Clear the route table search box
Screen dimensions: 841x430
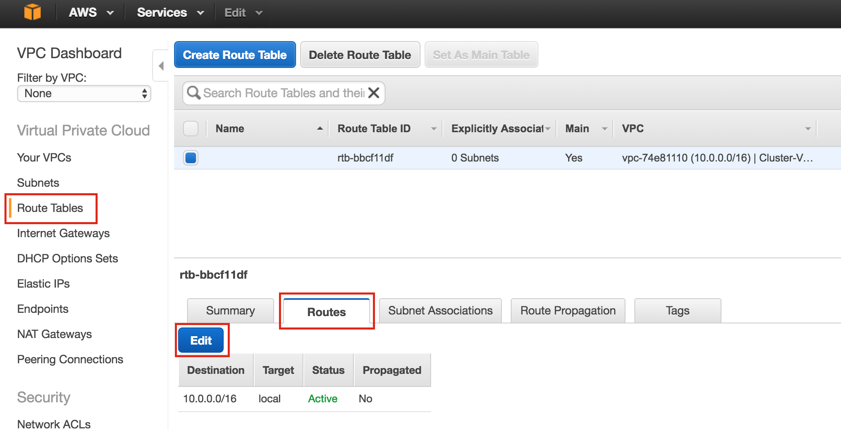pyautogui.click(x=374, y=93)
